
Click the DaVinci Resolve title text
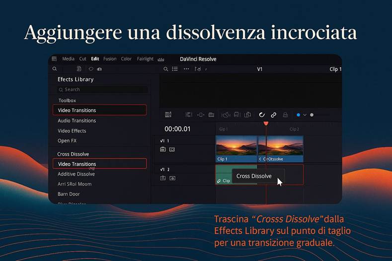(x=198, y=59)
